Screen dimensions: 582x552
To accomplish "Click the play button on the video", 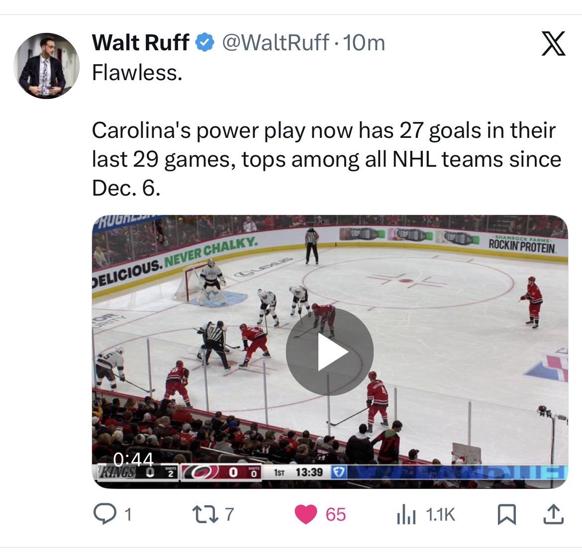I will click(x=329, y=351).
